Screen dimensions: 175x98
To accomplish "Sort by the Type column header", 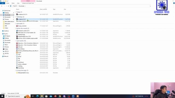I will click(54, 9).
